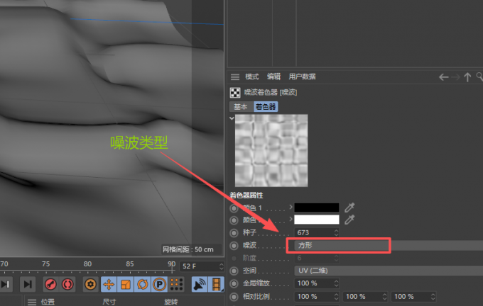Toggle sound playback speaker icon

click(x=200, y=284)
